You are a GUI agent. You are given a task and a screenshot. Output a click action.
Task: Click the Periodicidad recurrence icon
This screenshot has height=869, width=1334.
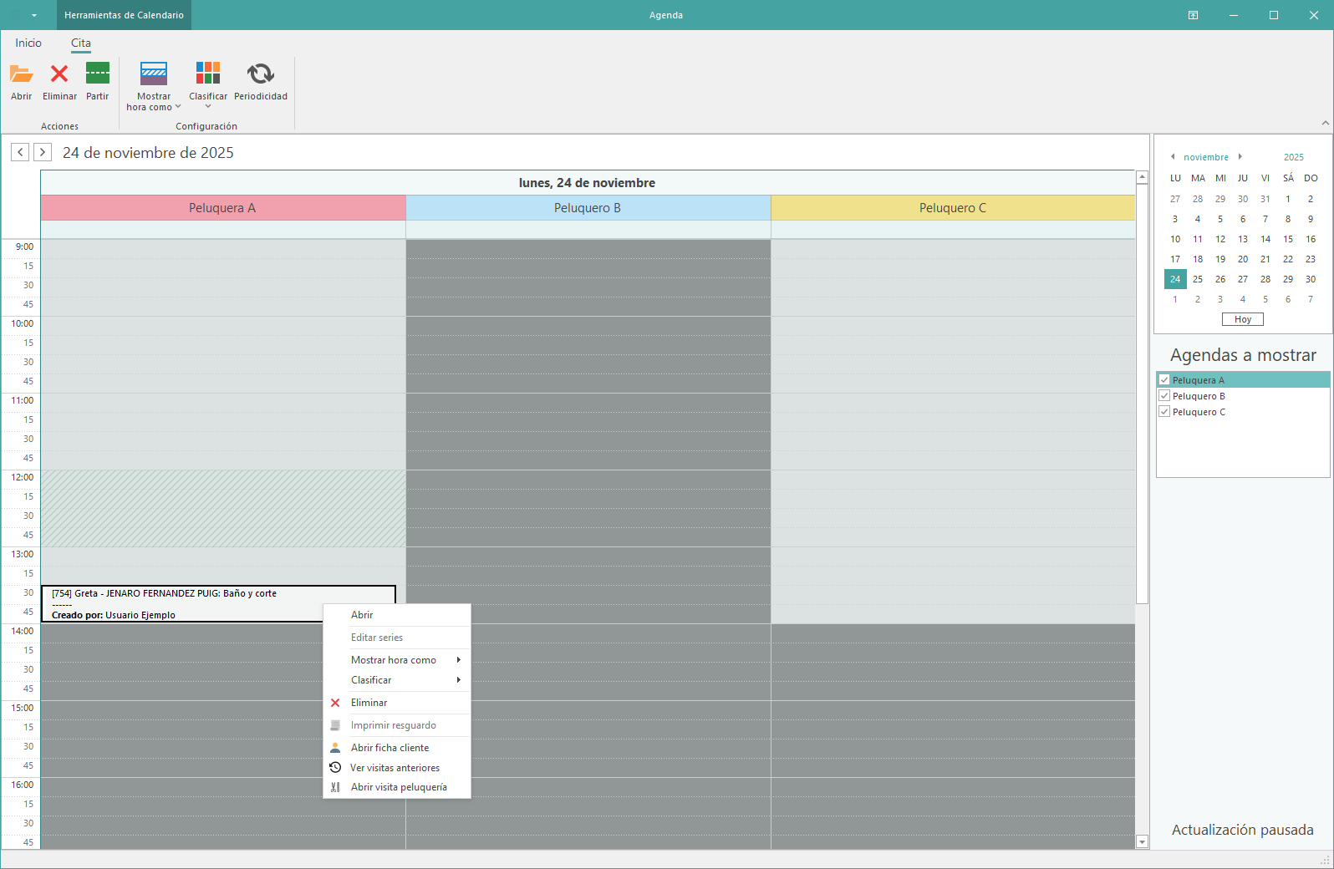point(260,74)
